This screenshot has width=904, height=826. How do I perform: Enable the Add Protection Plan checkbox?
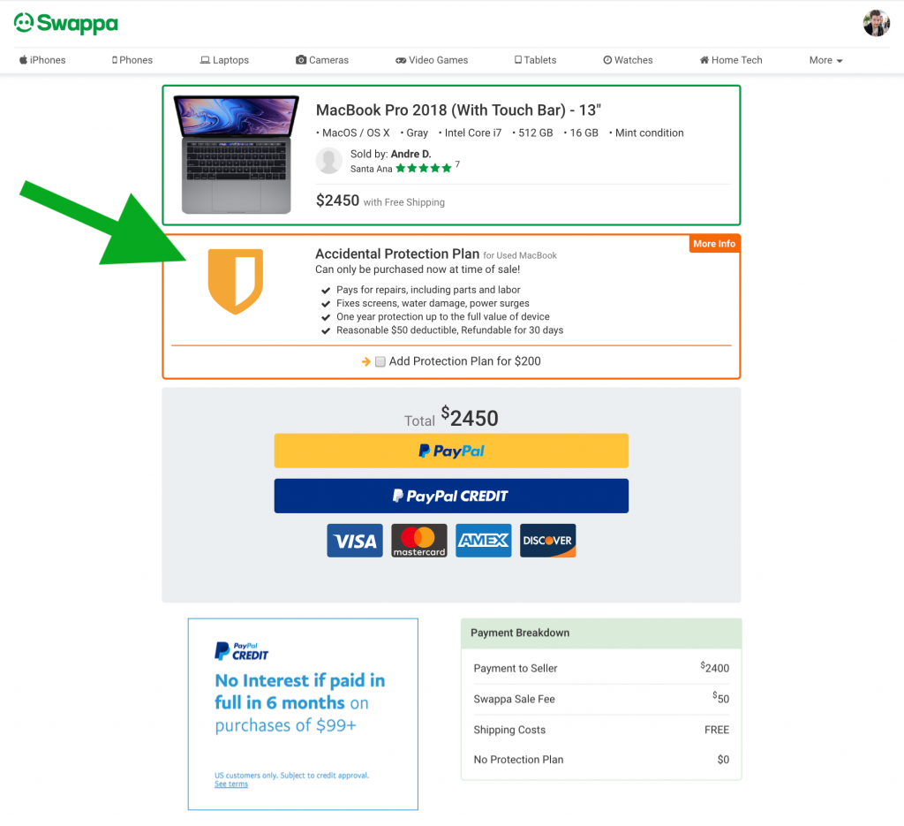[x=380, y=361]
